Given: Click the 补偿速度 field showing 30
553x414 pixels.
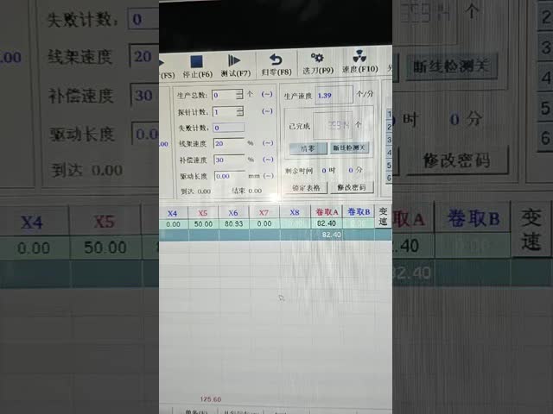Looking at the screenshot, I should pos(229,160).
